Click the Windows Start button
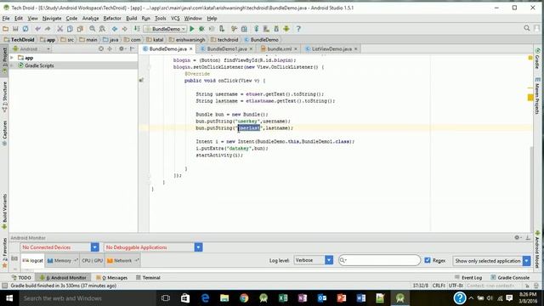 pyautogui.click(x=9, y=298)
